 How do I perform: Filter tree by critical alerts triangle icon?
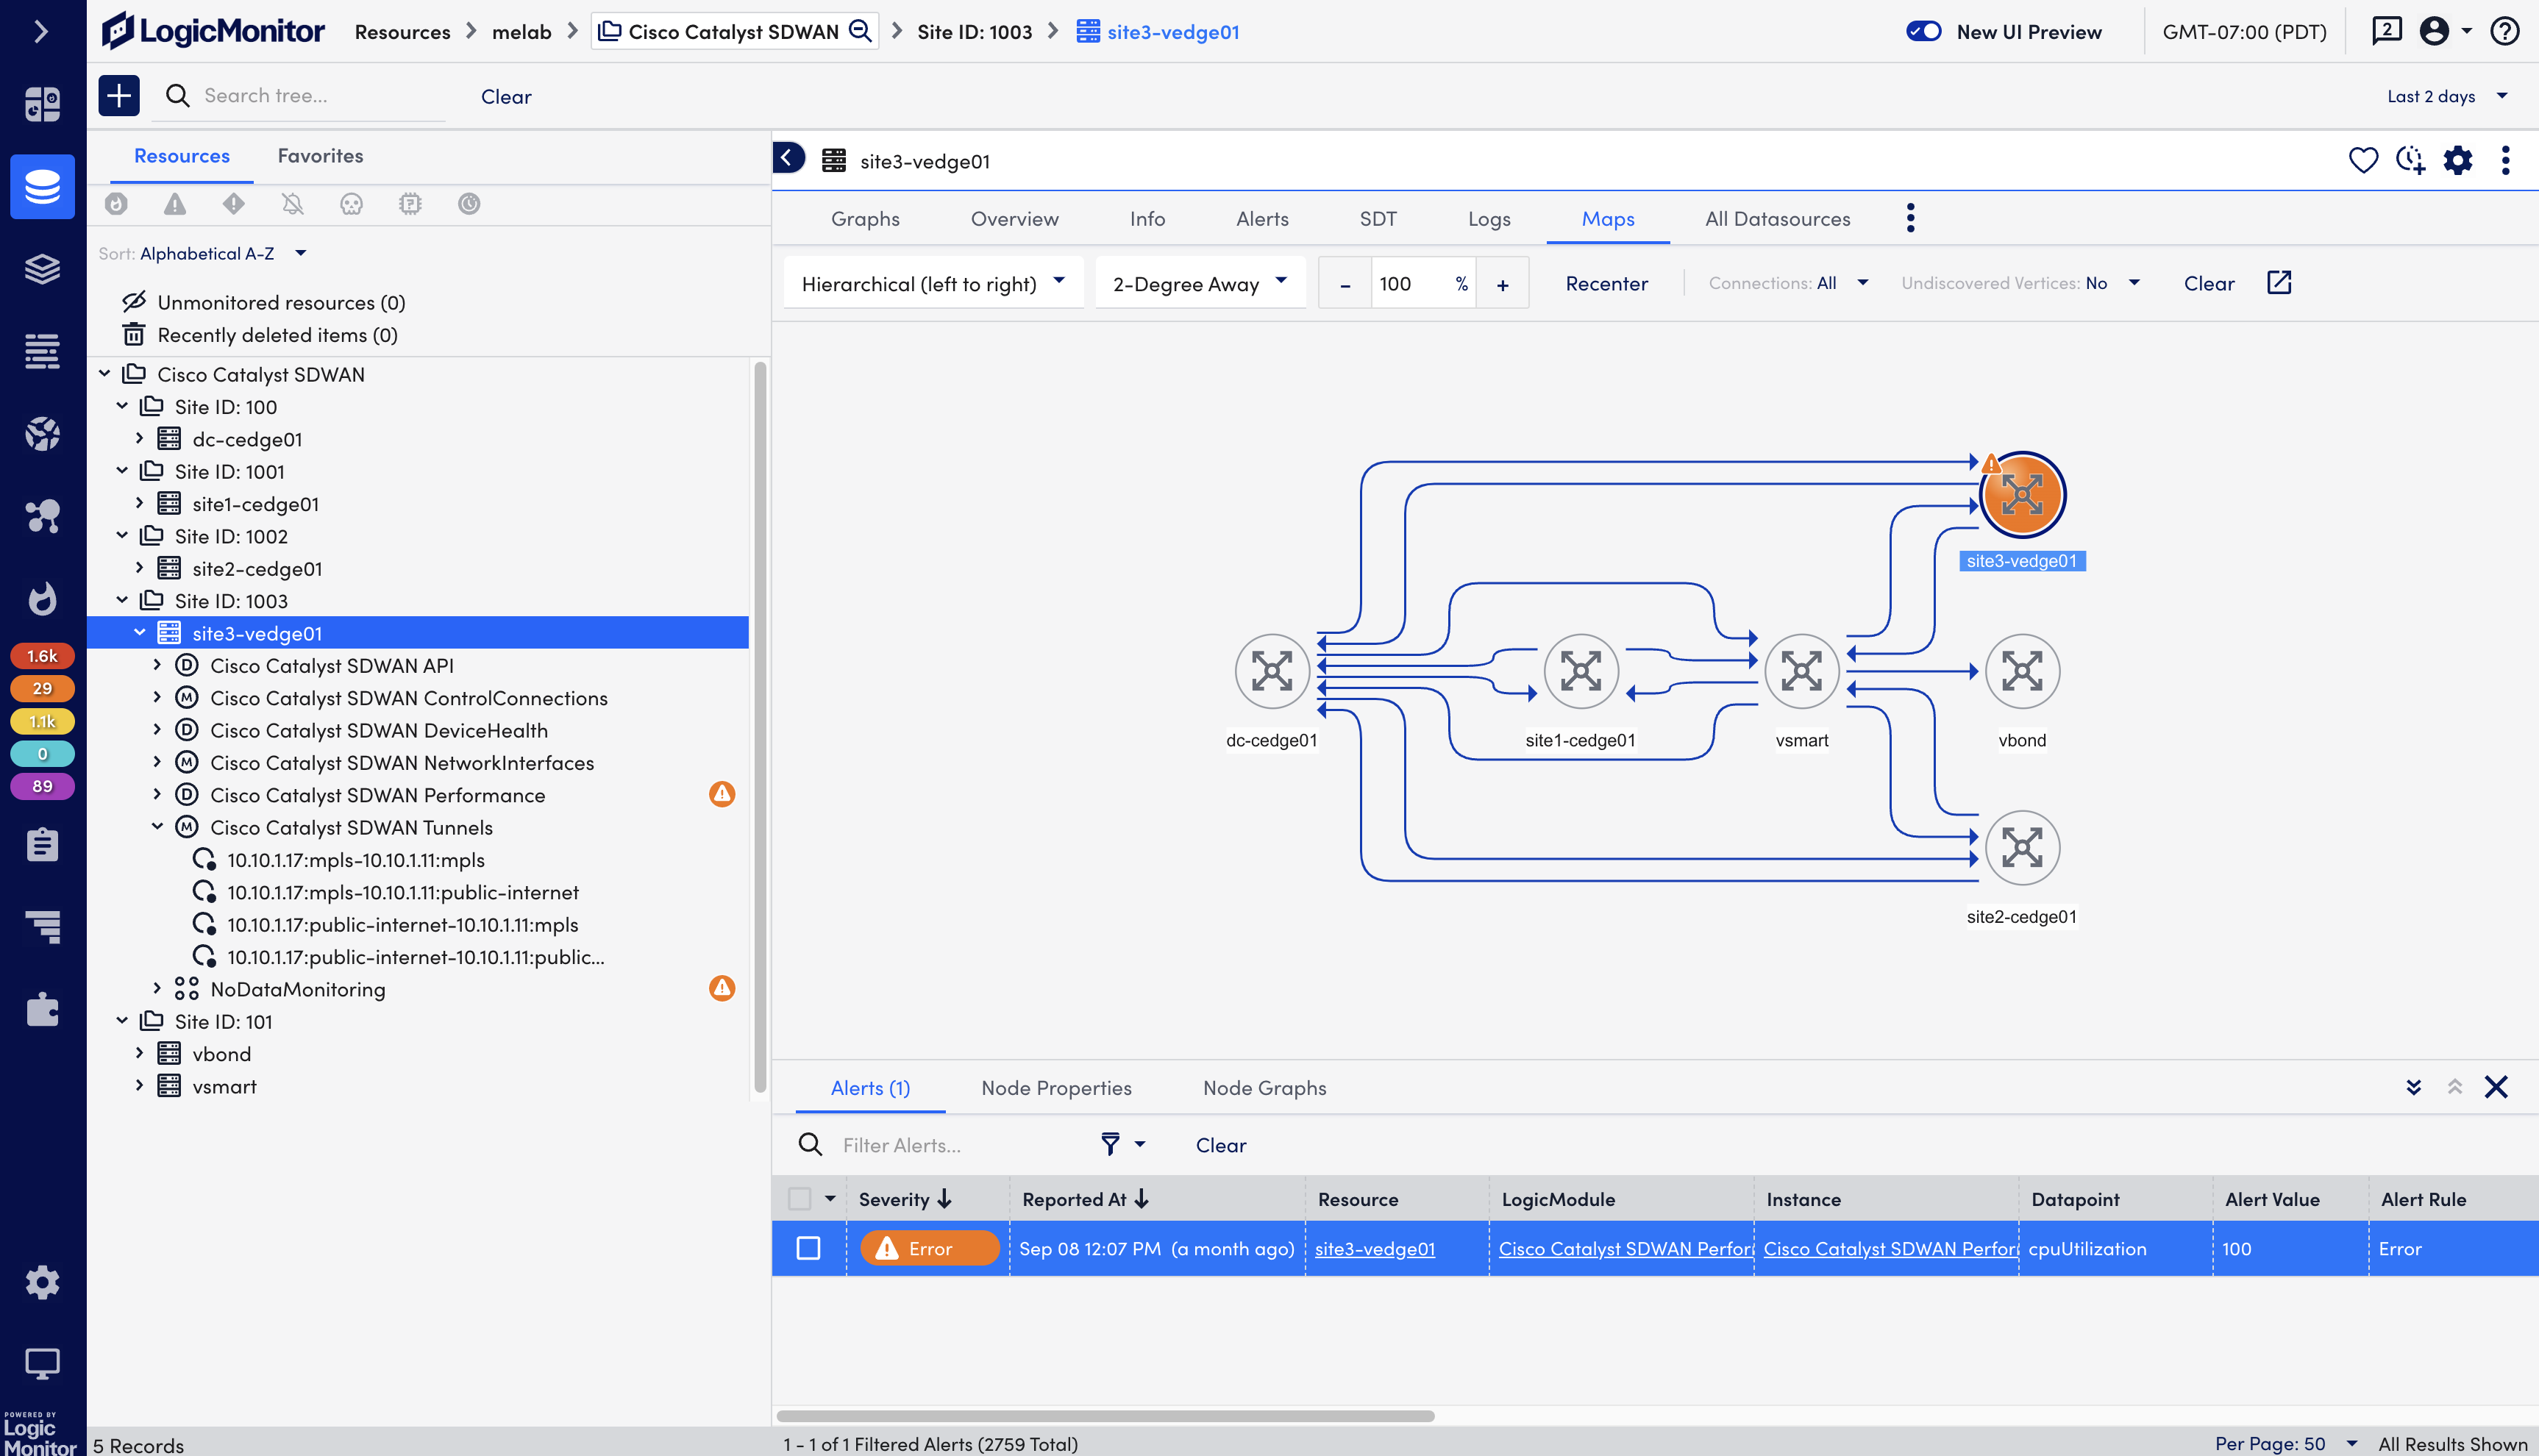[x=176, y=204]
